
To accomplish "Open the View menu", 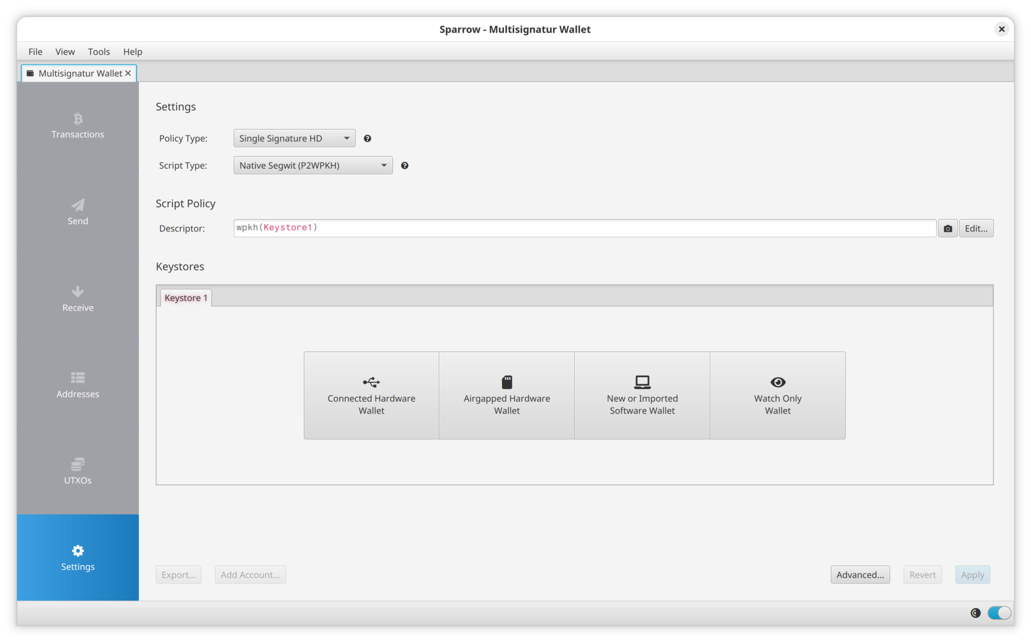I will (x=65, y=52).
